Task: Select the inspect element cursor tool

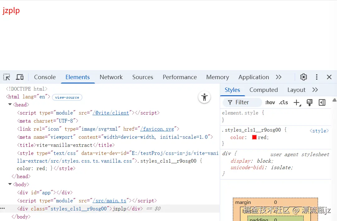Action: click(x=6, y=77)
